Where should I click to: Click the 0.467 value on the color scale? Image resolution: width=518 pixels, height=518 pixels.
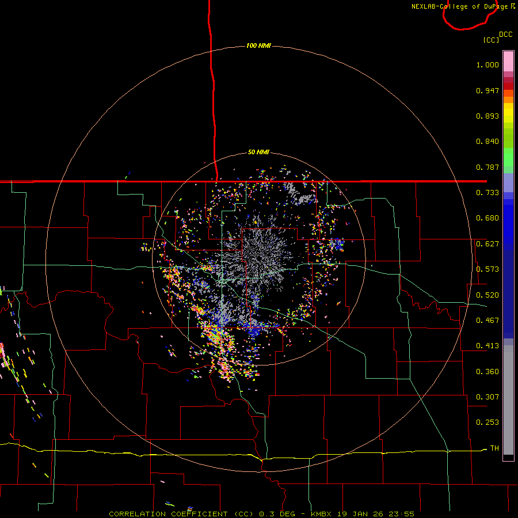487,321
